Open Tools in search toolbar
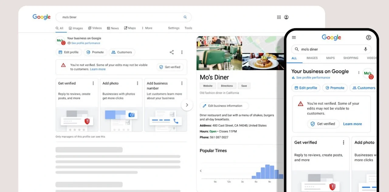Image resolution: width=389 pixels, height=192 pixels. click(188, 28)
